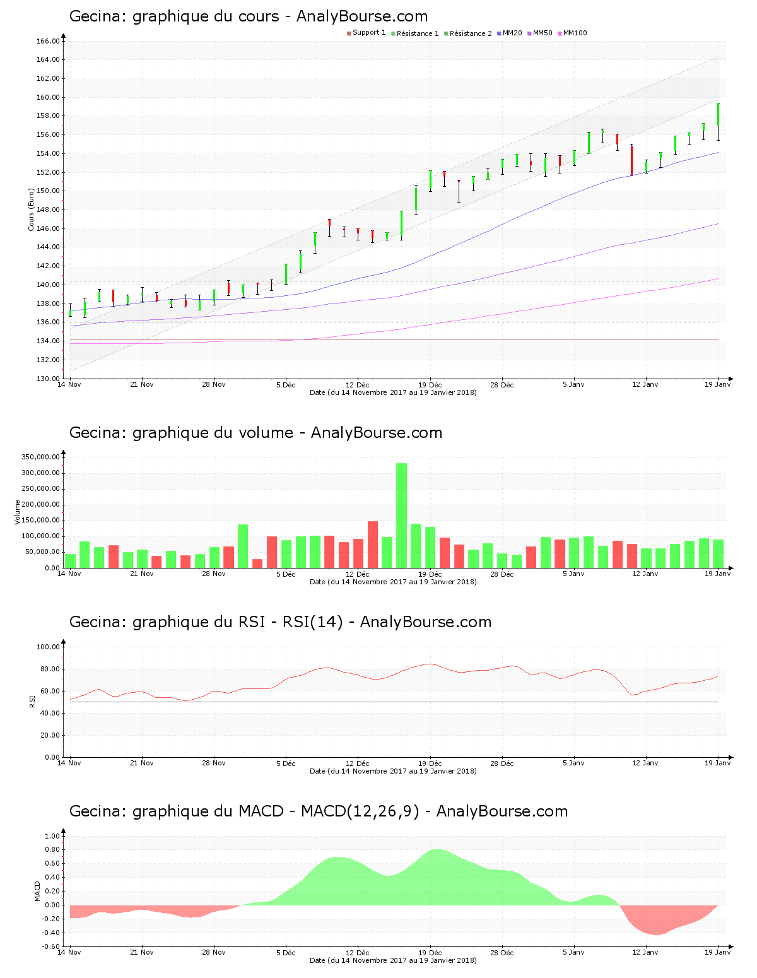Viewport: 757px width, 978px height.
Task: Click the last green candlestick at 19 Janv
Action: pyautogui.click(x=718, y=115)
